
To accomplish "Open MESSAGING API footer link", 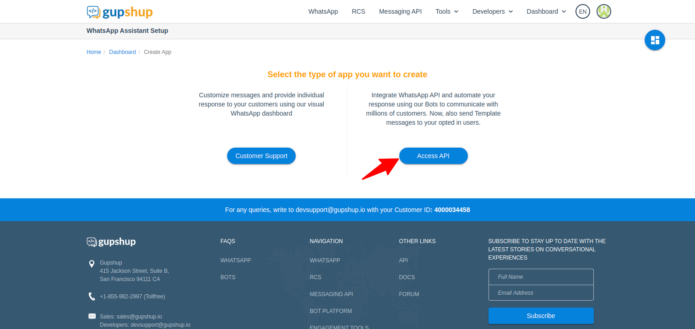I will pyautogui.click(x=331, y=294).
